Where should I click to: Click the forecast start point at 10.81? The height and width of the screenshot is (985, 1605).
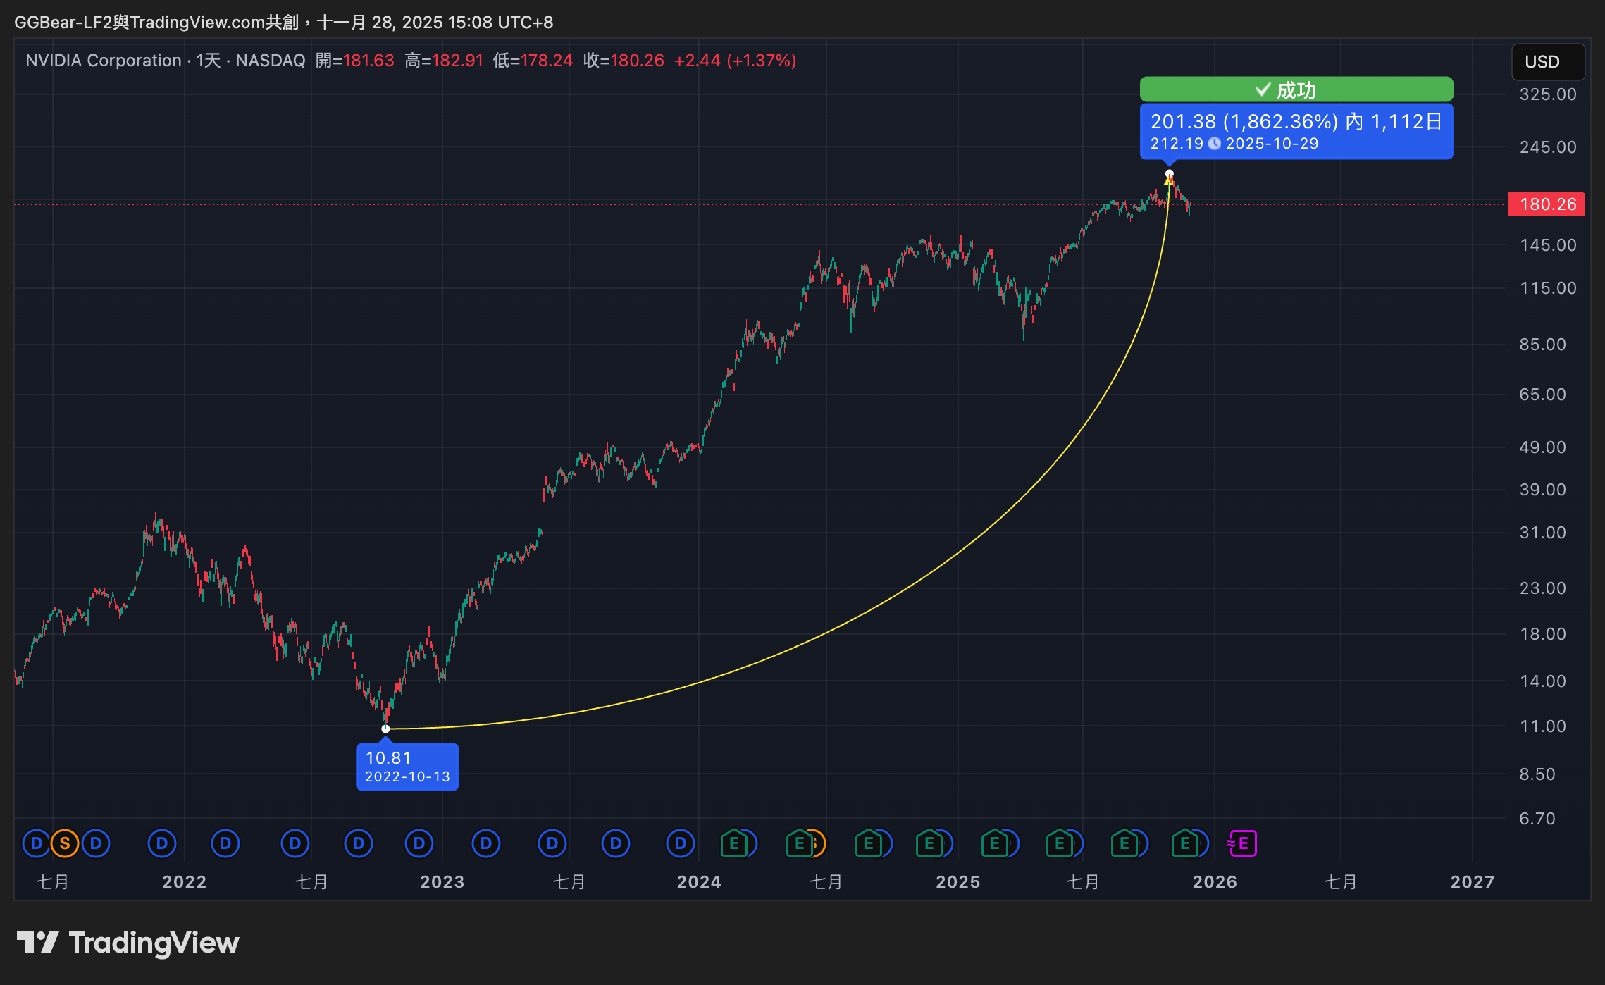click(385, 729)
